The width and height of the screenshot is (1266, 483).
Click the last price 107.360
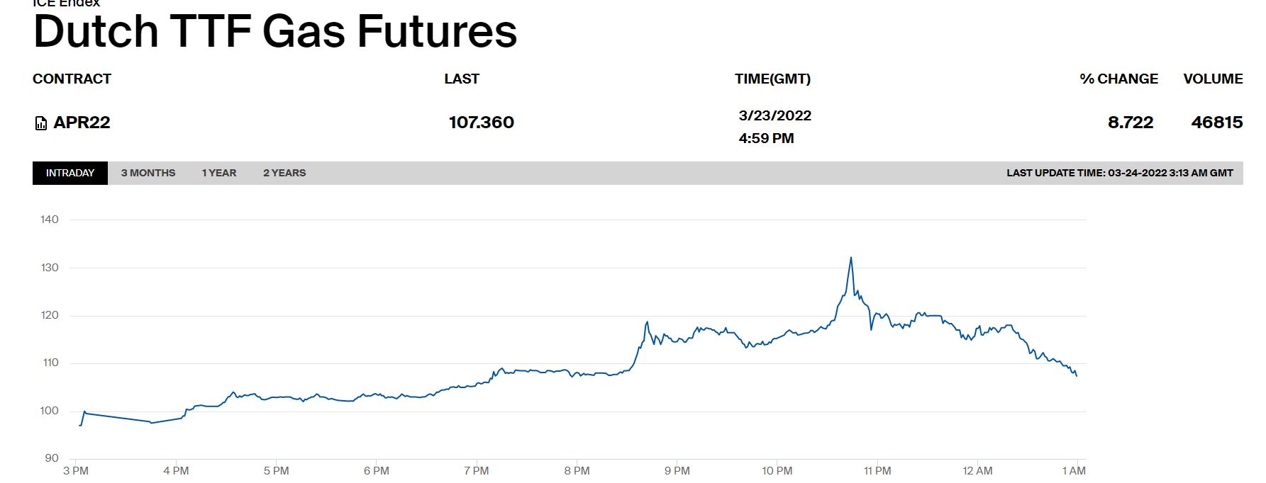(481, 123)
